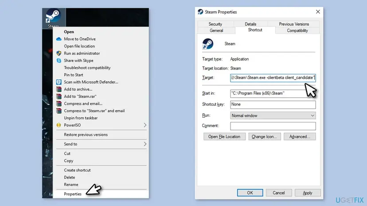Screen dimensions: 367x206
Task: Open the Previous Versions tab
Action: pyautogui.click(x=294, y=24)
